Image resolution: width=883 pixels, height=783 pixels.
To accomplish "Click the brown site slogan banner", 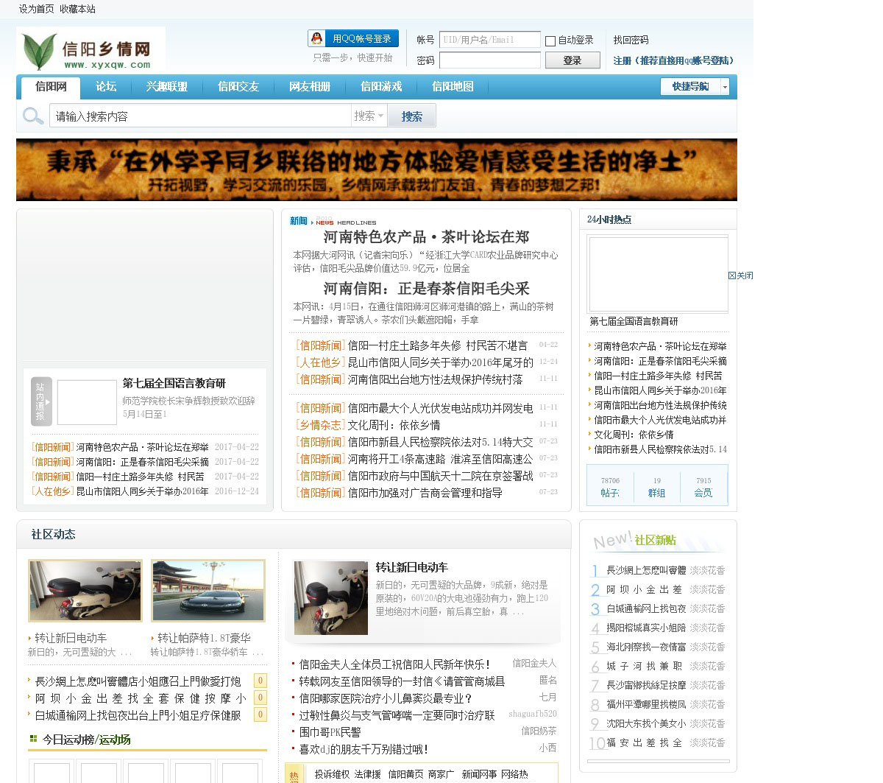I will click(x=377, y=169).
